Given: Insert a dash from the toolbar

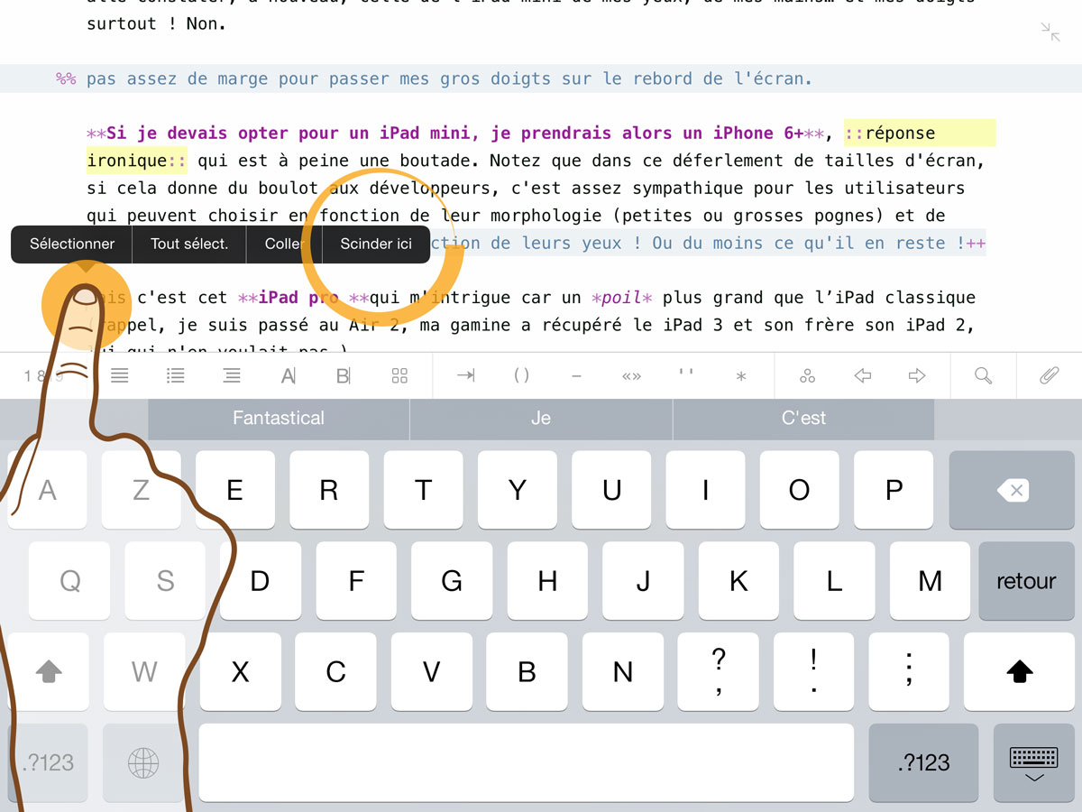Looking at the screenshot, I should [x=577, y=376].
